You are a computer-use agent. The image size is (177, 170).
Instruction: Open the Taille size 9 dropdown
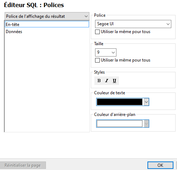tap(106, 52)
